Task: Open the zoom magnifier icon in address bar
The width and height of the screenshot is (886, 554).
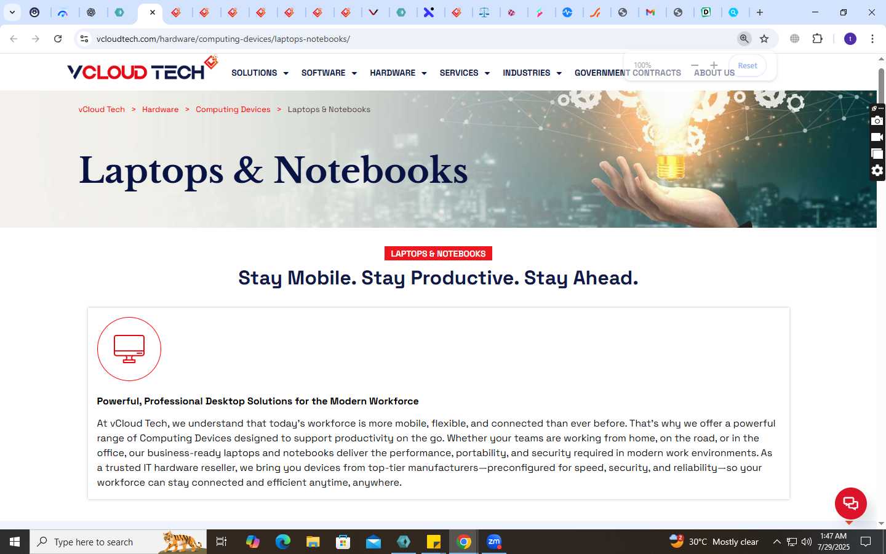Action: [744, 39]
